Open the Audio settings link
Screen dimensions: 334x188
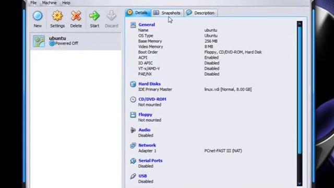145,130
